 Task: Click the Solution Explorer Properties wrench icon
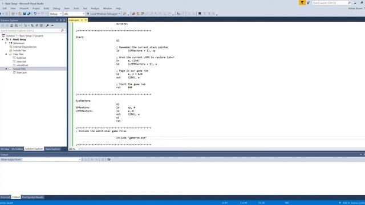pos(47,25)
